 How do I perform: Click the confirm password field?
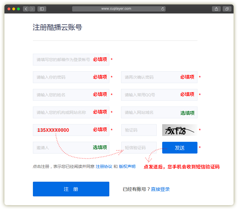coord(150,77)
